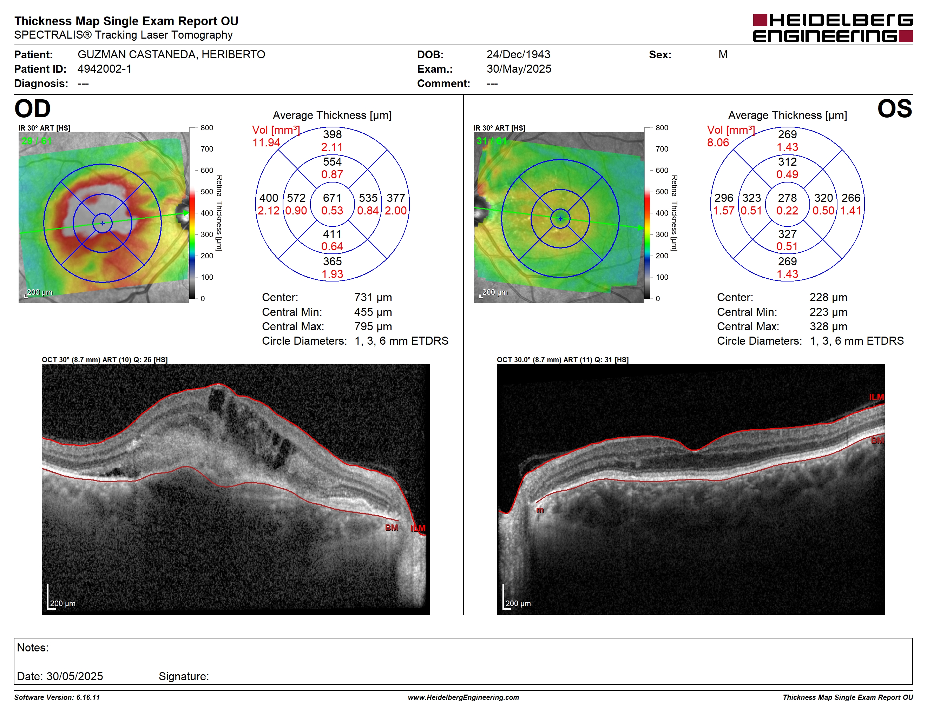Click OD Central Max value 795 µm
Screen dimensions: 927x716
click(x=373, y=327)
